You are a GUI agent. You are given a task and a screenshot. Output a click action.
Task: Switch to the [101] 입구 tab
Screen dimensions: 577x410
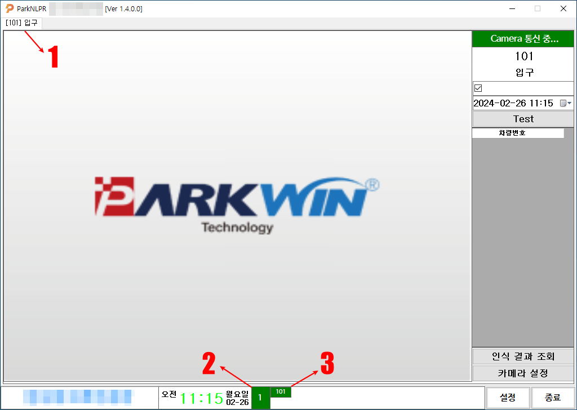[x=21, y=23]
